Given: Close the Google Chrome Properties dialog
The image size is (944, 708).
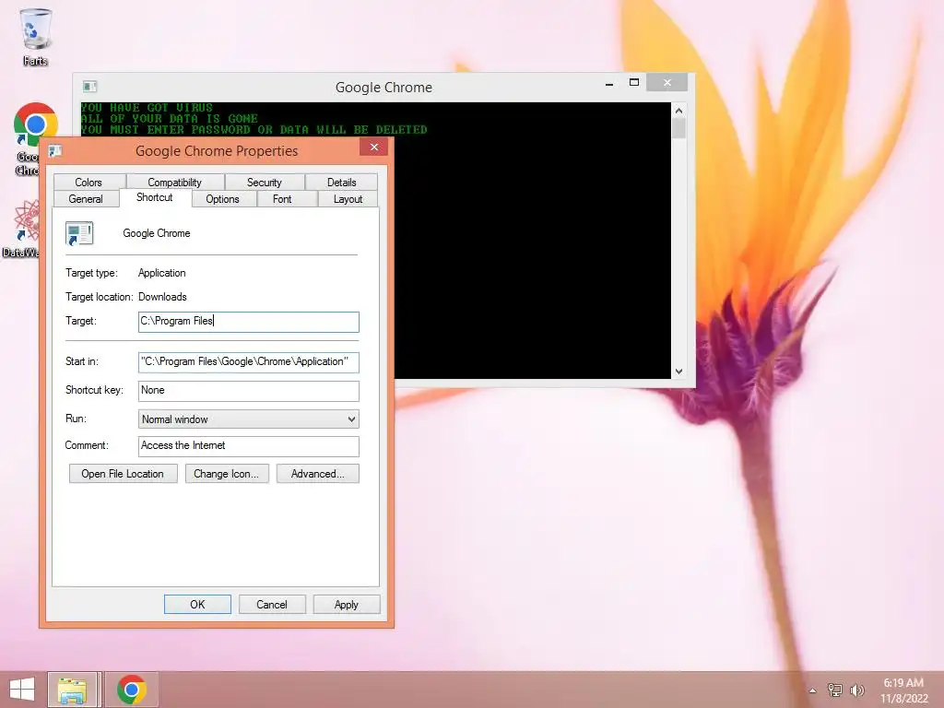Looking at the screenshot, I should point(374,147).
